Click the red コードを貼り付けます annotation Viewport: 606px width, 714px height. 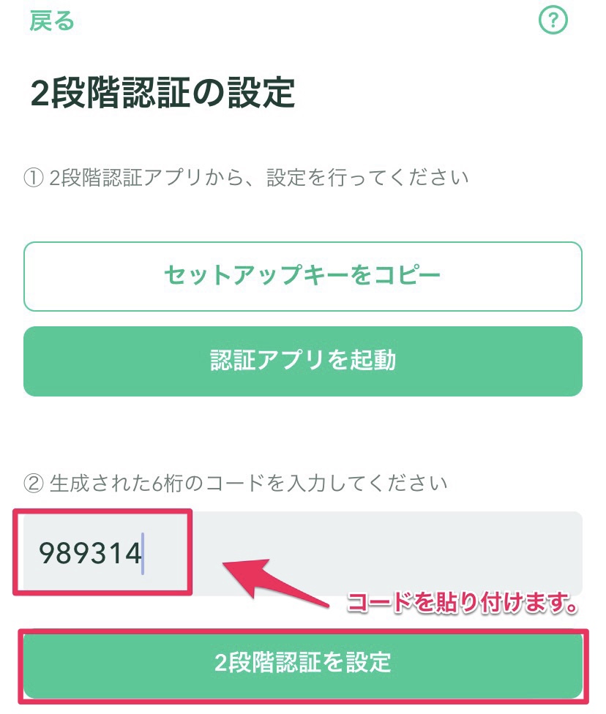pos(462,603)
